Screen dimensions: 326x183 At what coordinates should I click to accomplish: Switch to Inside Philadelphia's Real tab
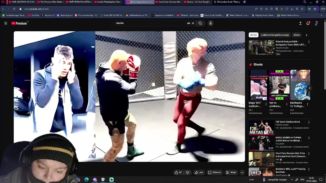tap(107, 2)
